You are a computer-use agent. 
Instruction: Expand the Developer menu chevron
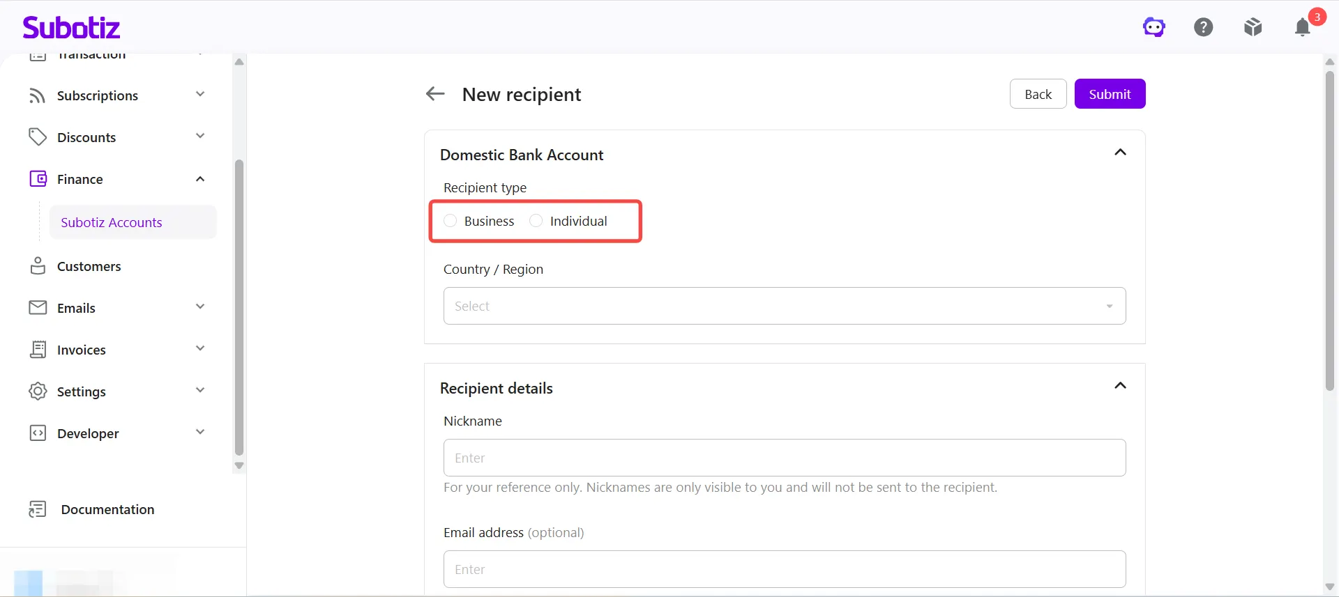(200, 432)
